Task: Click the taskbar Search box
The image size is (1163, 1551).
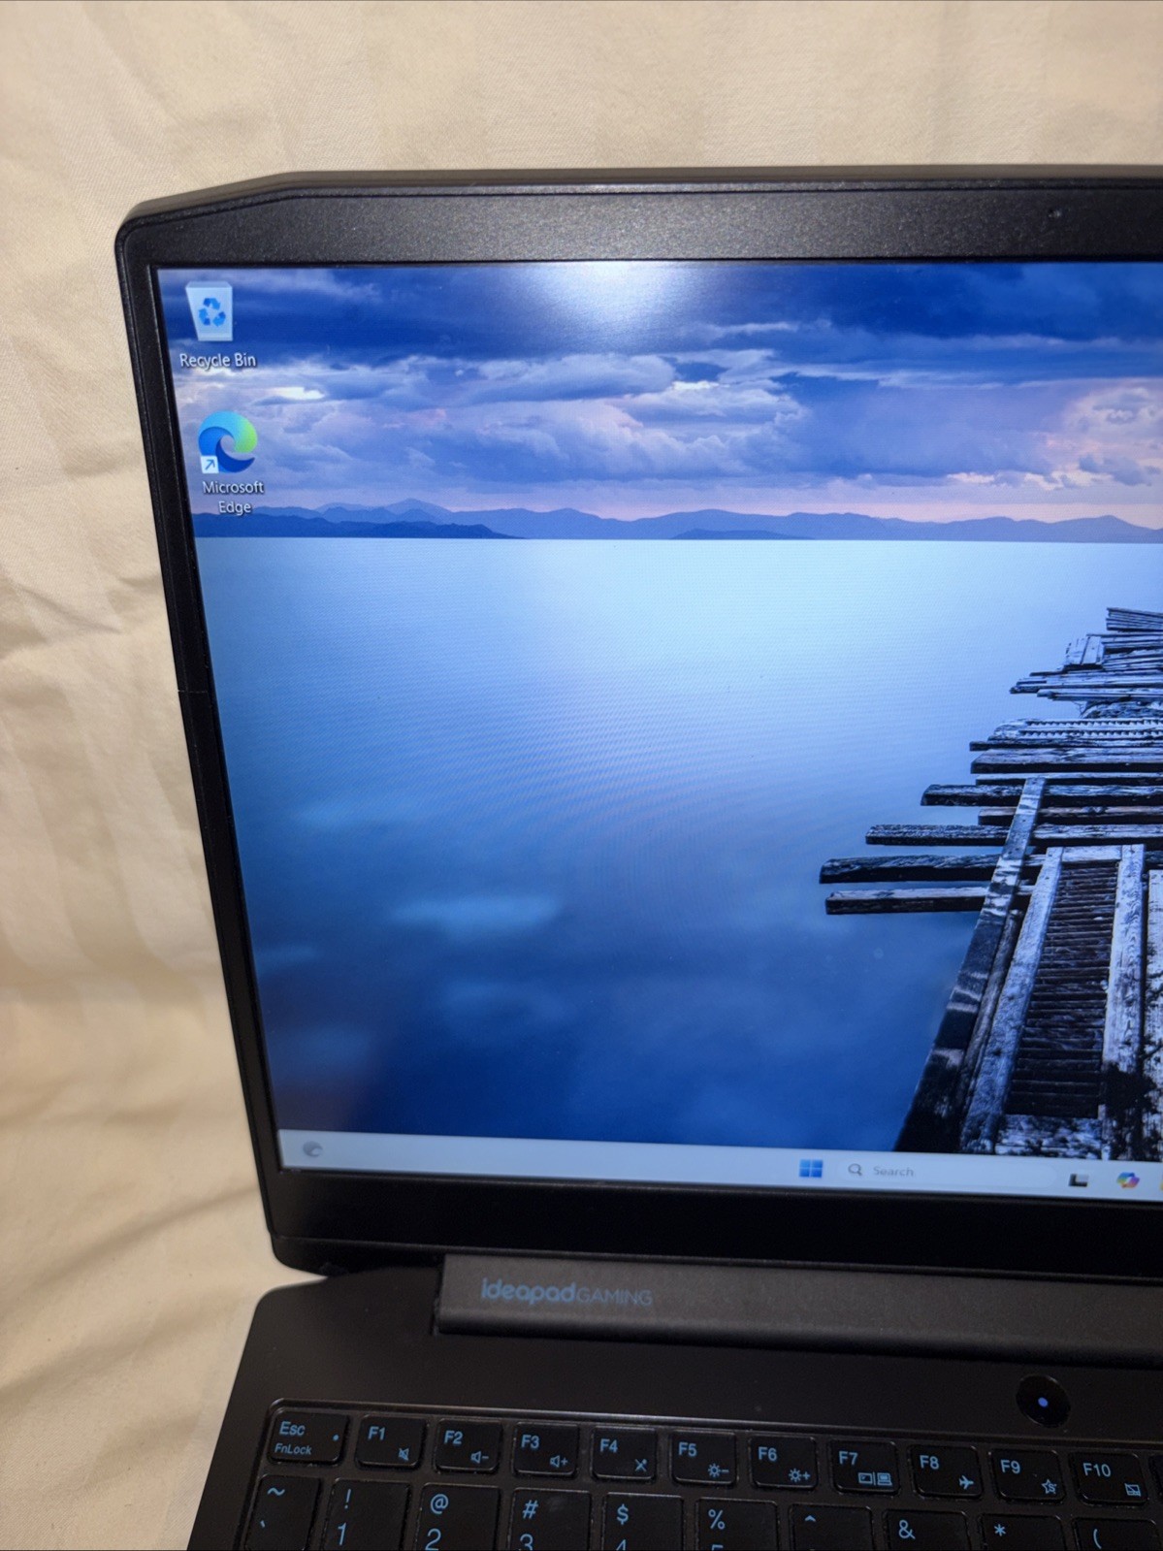Action: pyautogui.click(x=946, y=1172)
